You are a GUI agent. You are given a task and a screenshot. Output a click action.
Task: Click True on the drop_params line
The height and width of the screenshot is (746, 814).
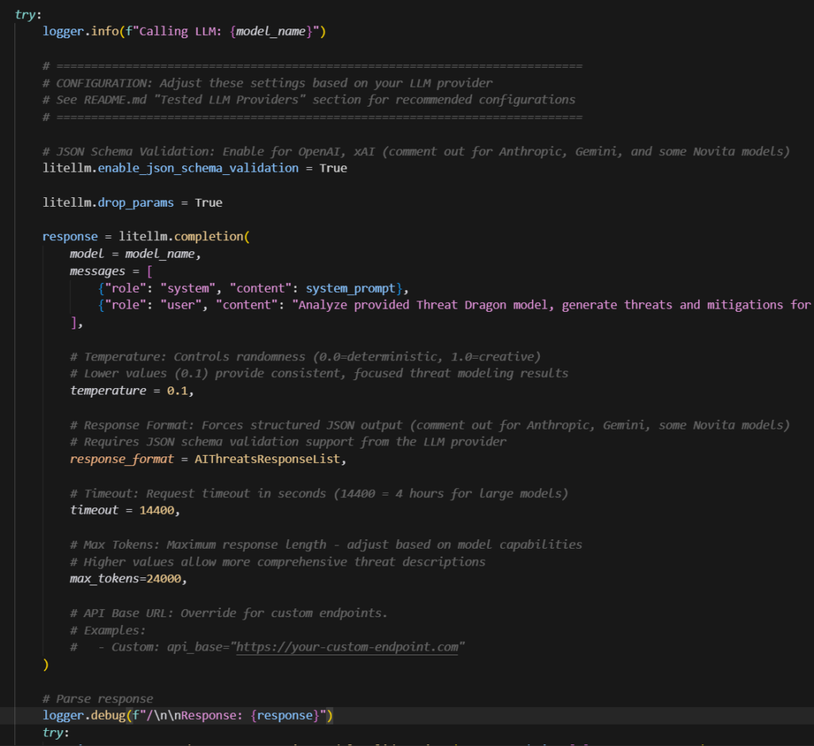(x=208, y=203)
